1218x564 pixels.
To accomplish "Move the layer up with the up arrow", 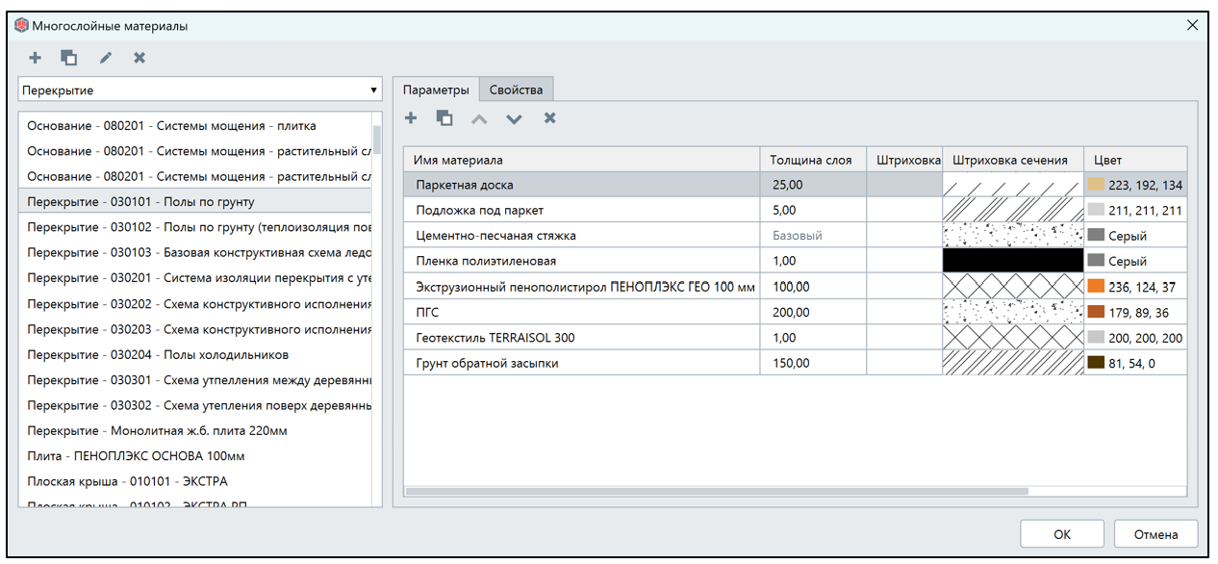I will click(x=479, y=118).
